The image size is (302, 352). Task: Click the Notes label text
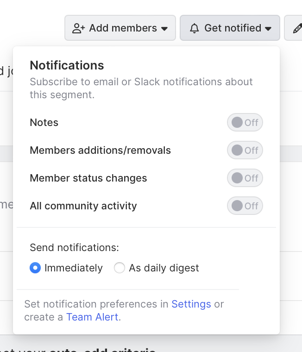click(x=44, y=123)
